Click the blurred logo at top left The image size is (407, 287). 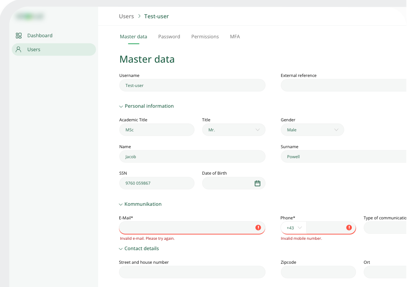pyautogui.click(x=30, y=16)
